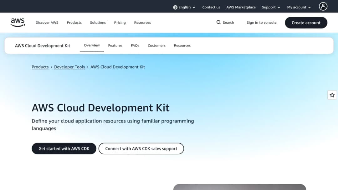
Task: Switch to the Features tab
Action: (x=115, y=46)
